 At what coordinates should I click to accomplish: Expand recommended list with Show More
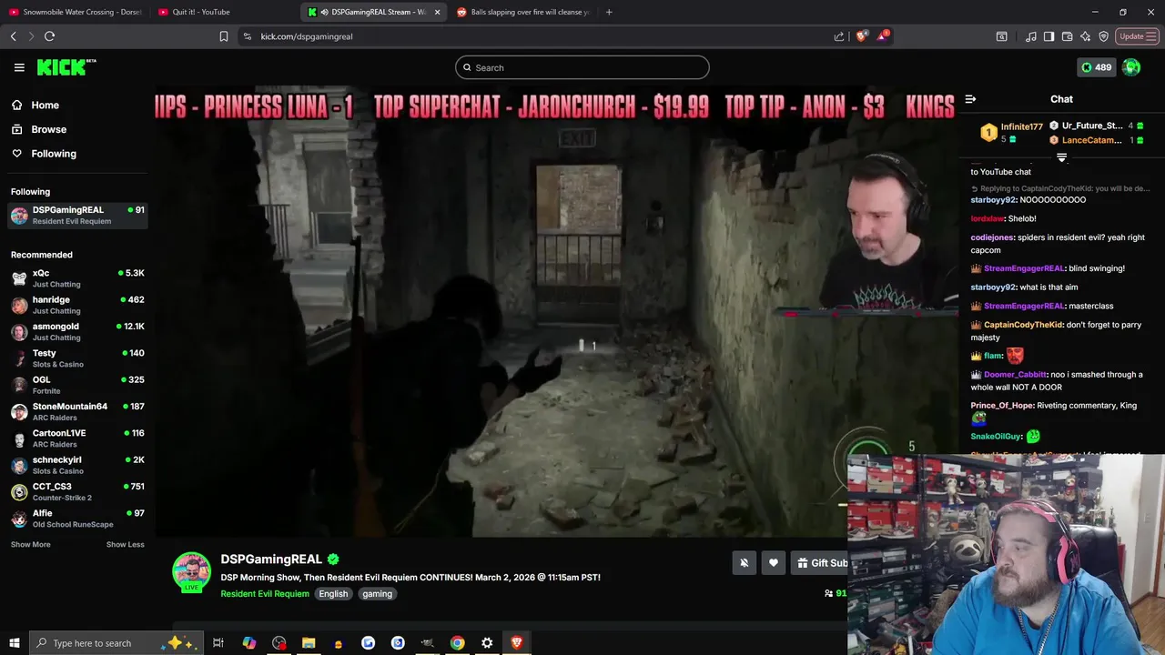click(30, 544)
